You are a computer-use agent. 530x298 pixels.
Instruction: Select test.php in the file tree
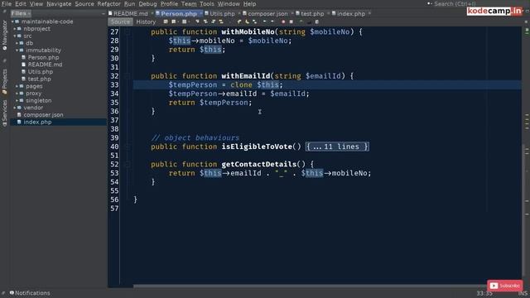(39, 79)
